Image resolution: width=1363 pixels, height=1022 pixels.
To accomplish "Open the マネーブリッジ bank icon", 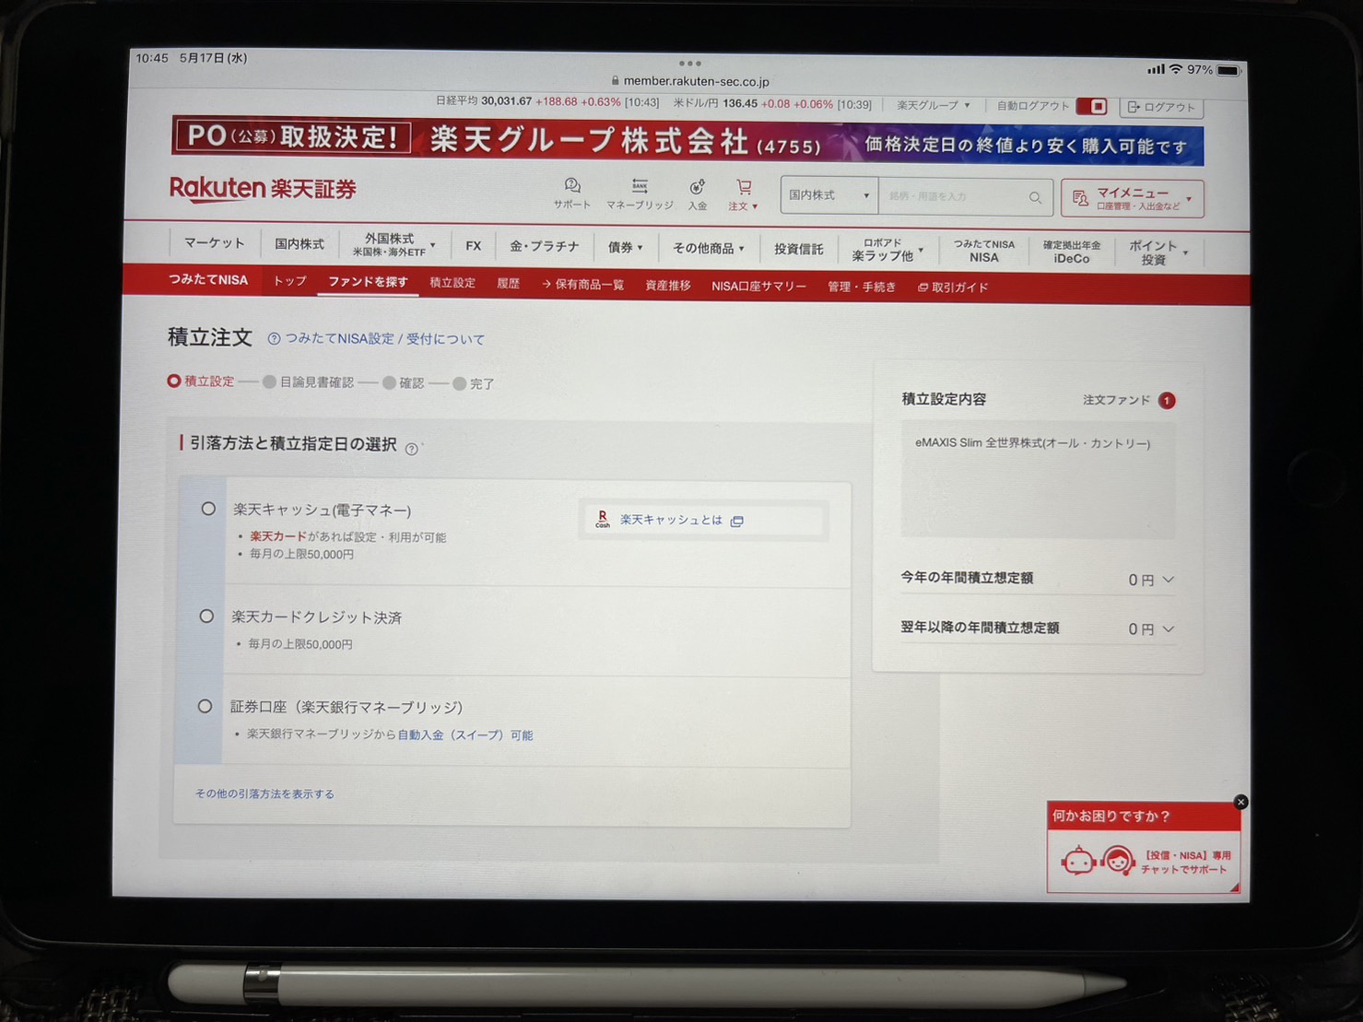I will click(640, 194).
